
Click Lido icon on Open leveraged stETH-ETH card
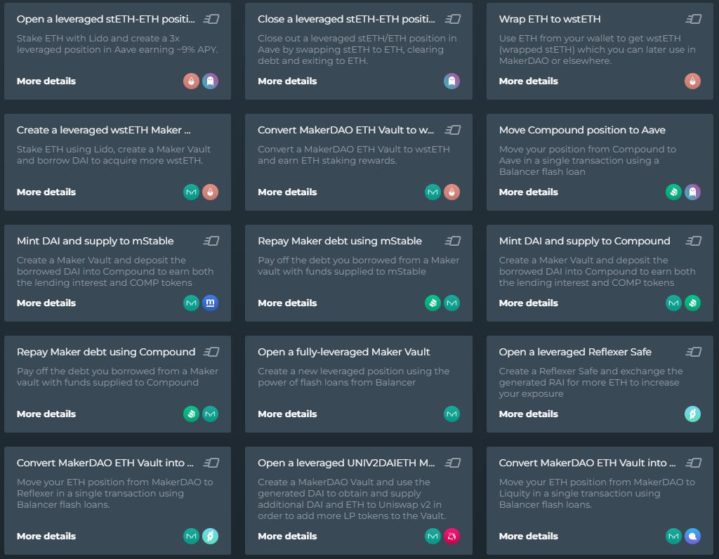coord(191,81)
